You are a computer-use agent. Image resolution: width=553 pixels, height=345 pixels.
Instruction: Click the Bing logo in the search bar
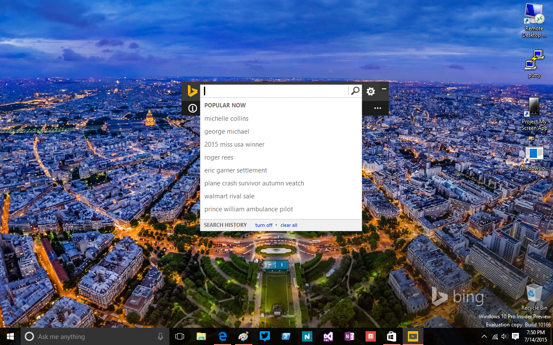192,91
